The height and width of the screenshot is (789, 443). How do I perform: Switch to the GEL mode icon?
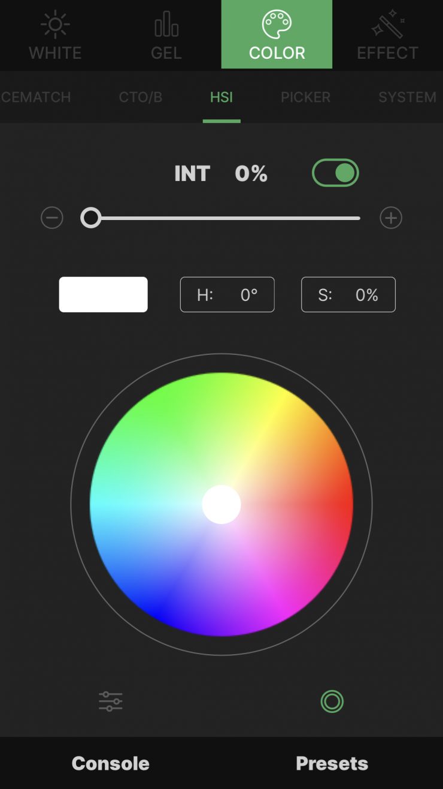point(166,25)
